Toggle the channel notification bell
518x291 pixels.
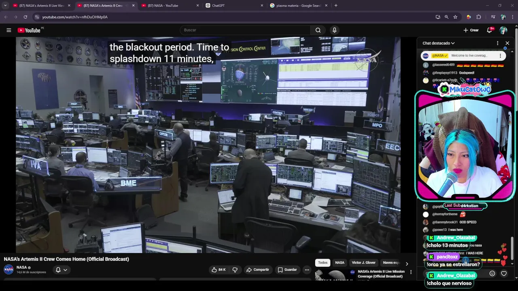(58, 270)
